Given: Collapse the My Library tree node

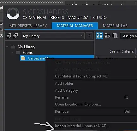Looking at the screenshot, I should (7, 47).
